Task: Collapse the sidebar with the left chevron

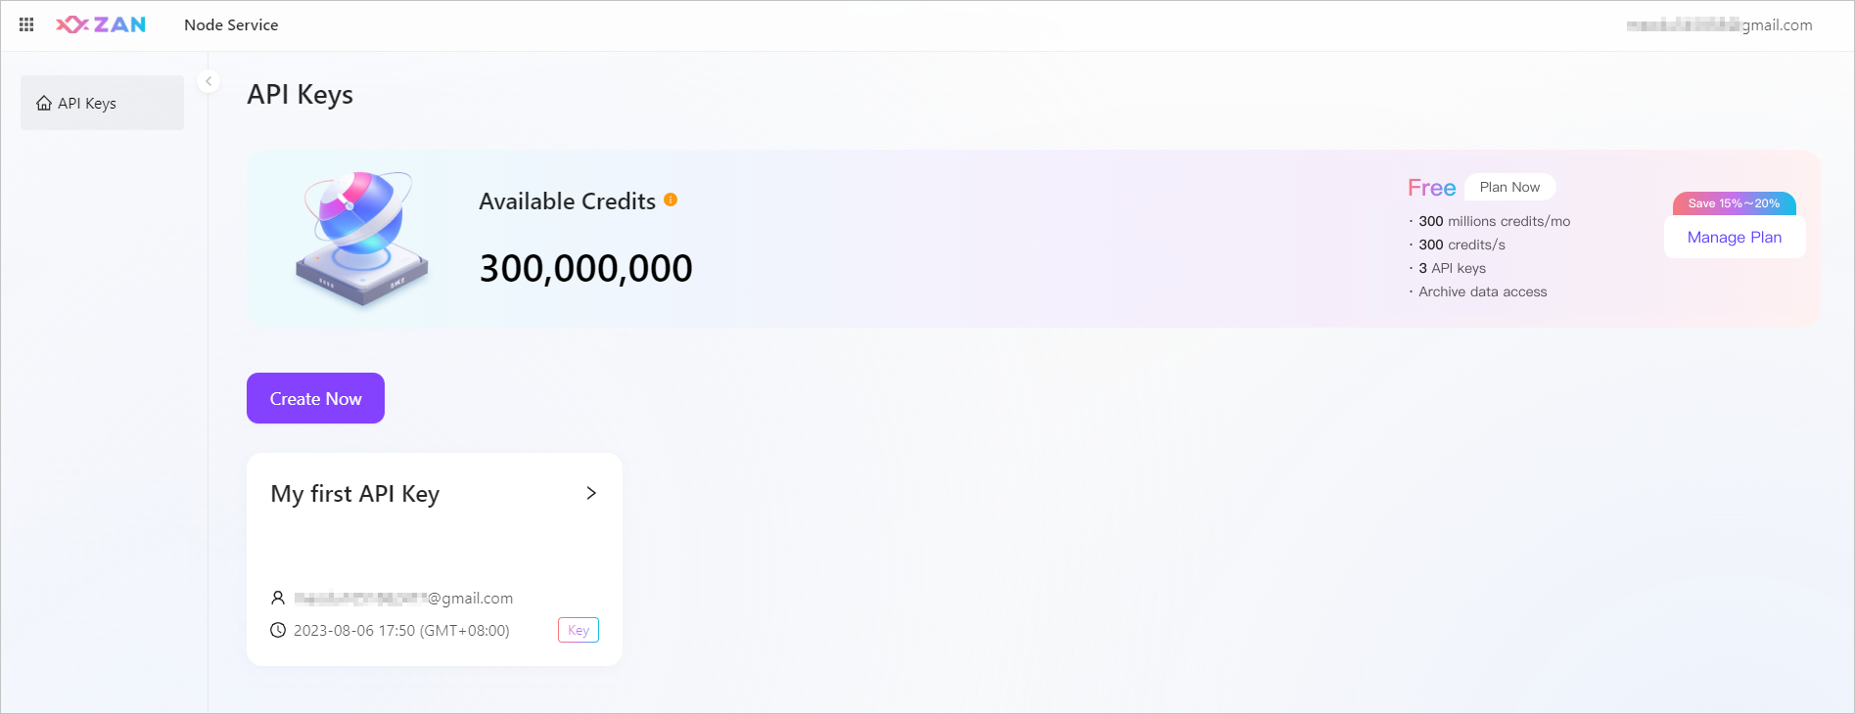Action: (x=209, y=81)
